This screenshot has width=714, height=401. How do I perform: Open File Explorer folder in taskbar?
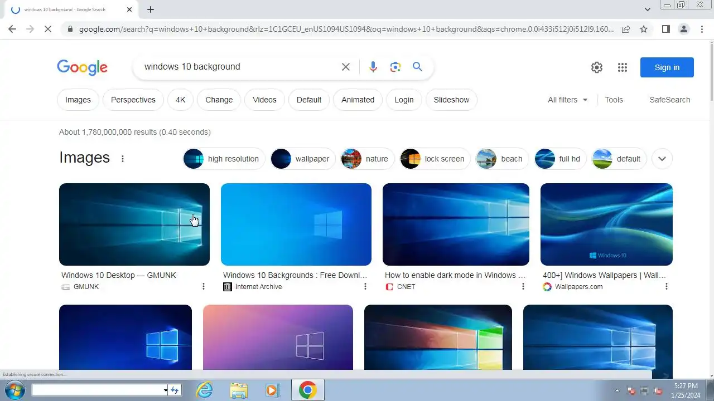tap(239, 390)
